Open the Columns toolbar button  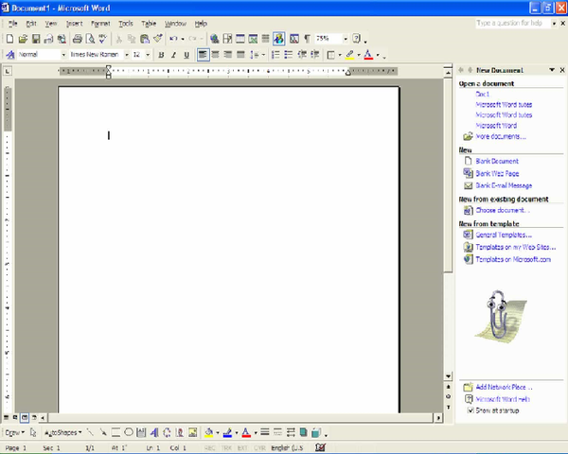265,39
